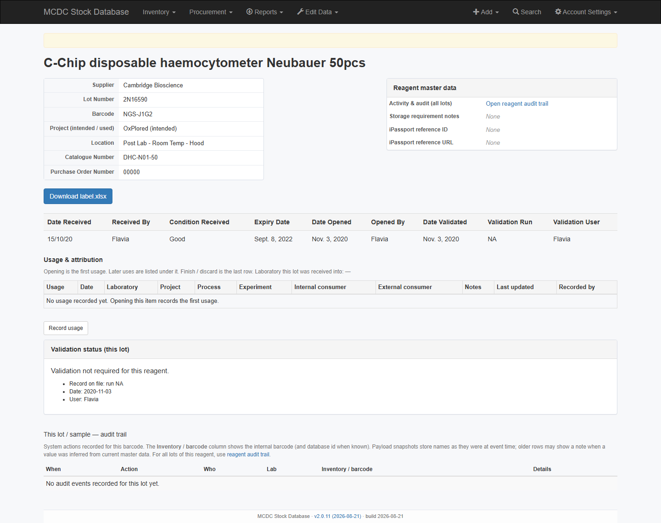Select barcode value NGS-J1G2
This screenshot has width=661, height=523.
click(138, 114)
